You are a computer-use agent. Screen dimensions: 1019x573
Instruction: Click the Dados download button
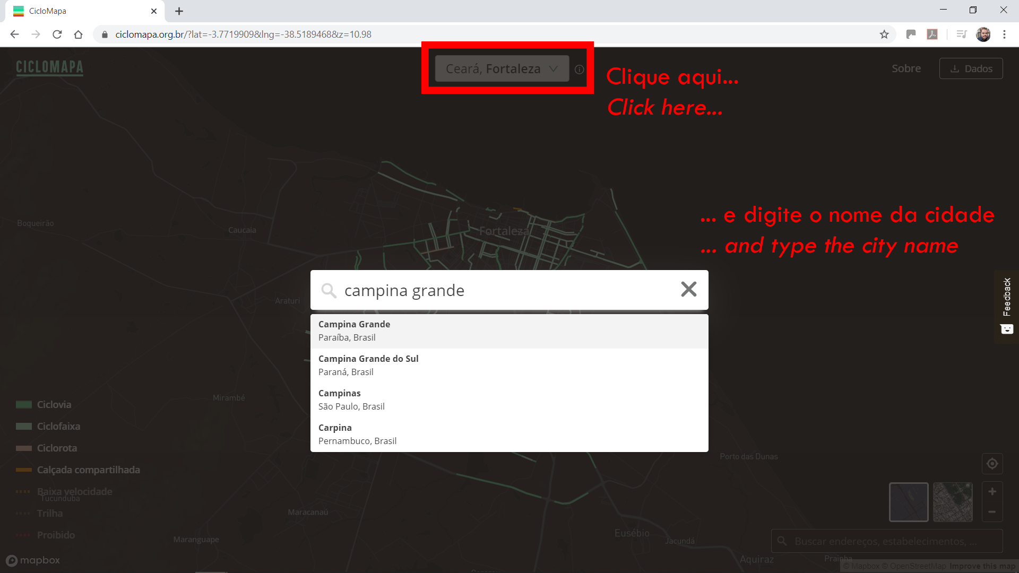[971, 68]
